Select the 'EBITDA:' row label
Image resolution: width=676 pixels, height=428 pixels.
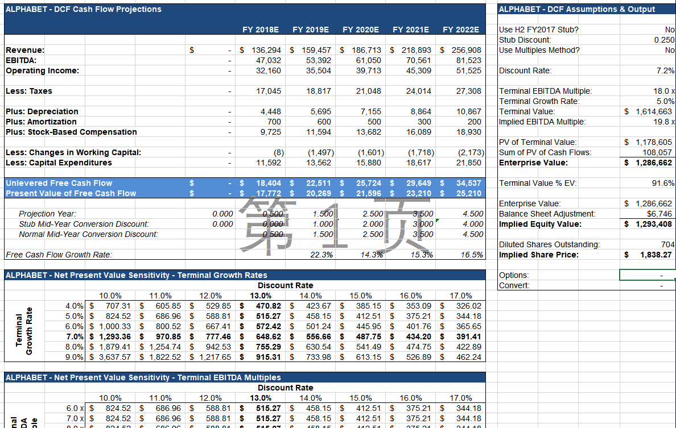point(21,60)
